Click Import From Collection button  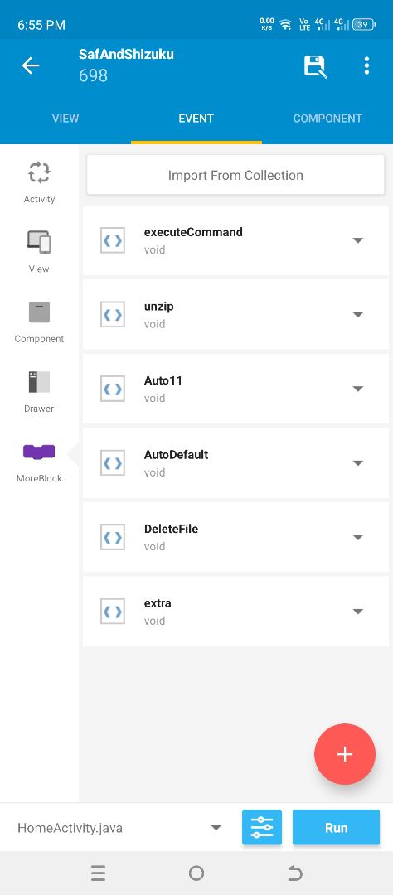pyautogui.click(x=235, y=175)
